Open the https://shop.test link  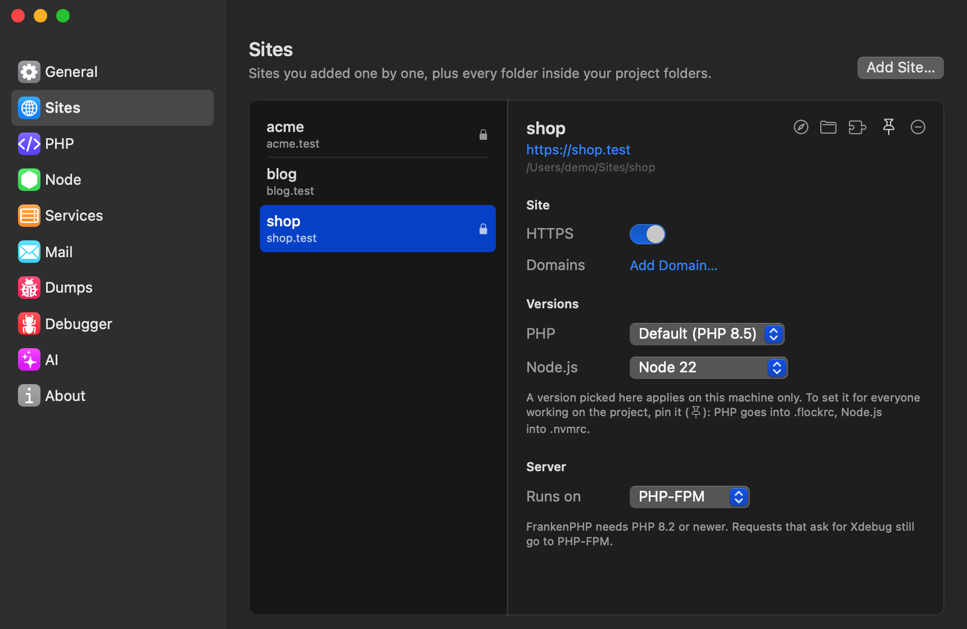point(578,150)
